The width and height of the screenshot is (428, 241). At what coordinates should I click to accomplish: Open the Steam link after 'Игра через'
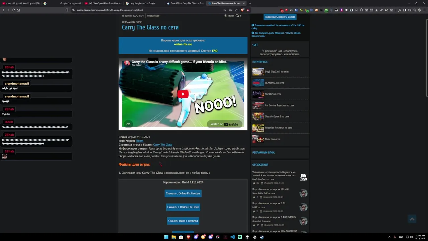(x=139, y=141)
